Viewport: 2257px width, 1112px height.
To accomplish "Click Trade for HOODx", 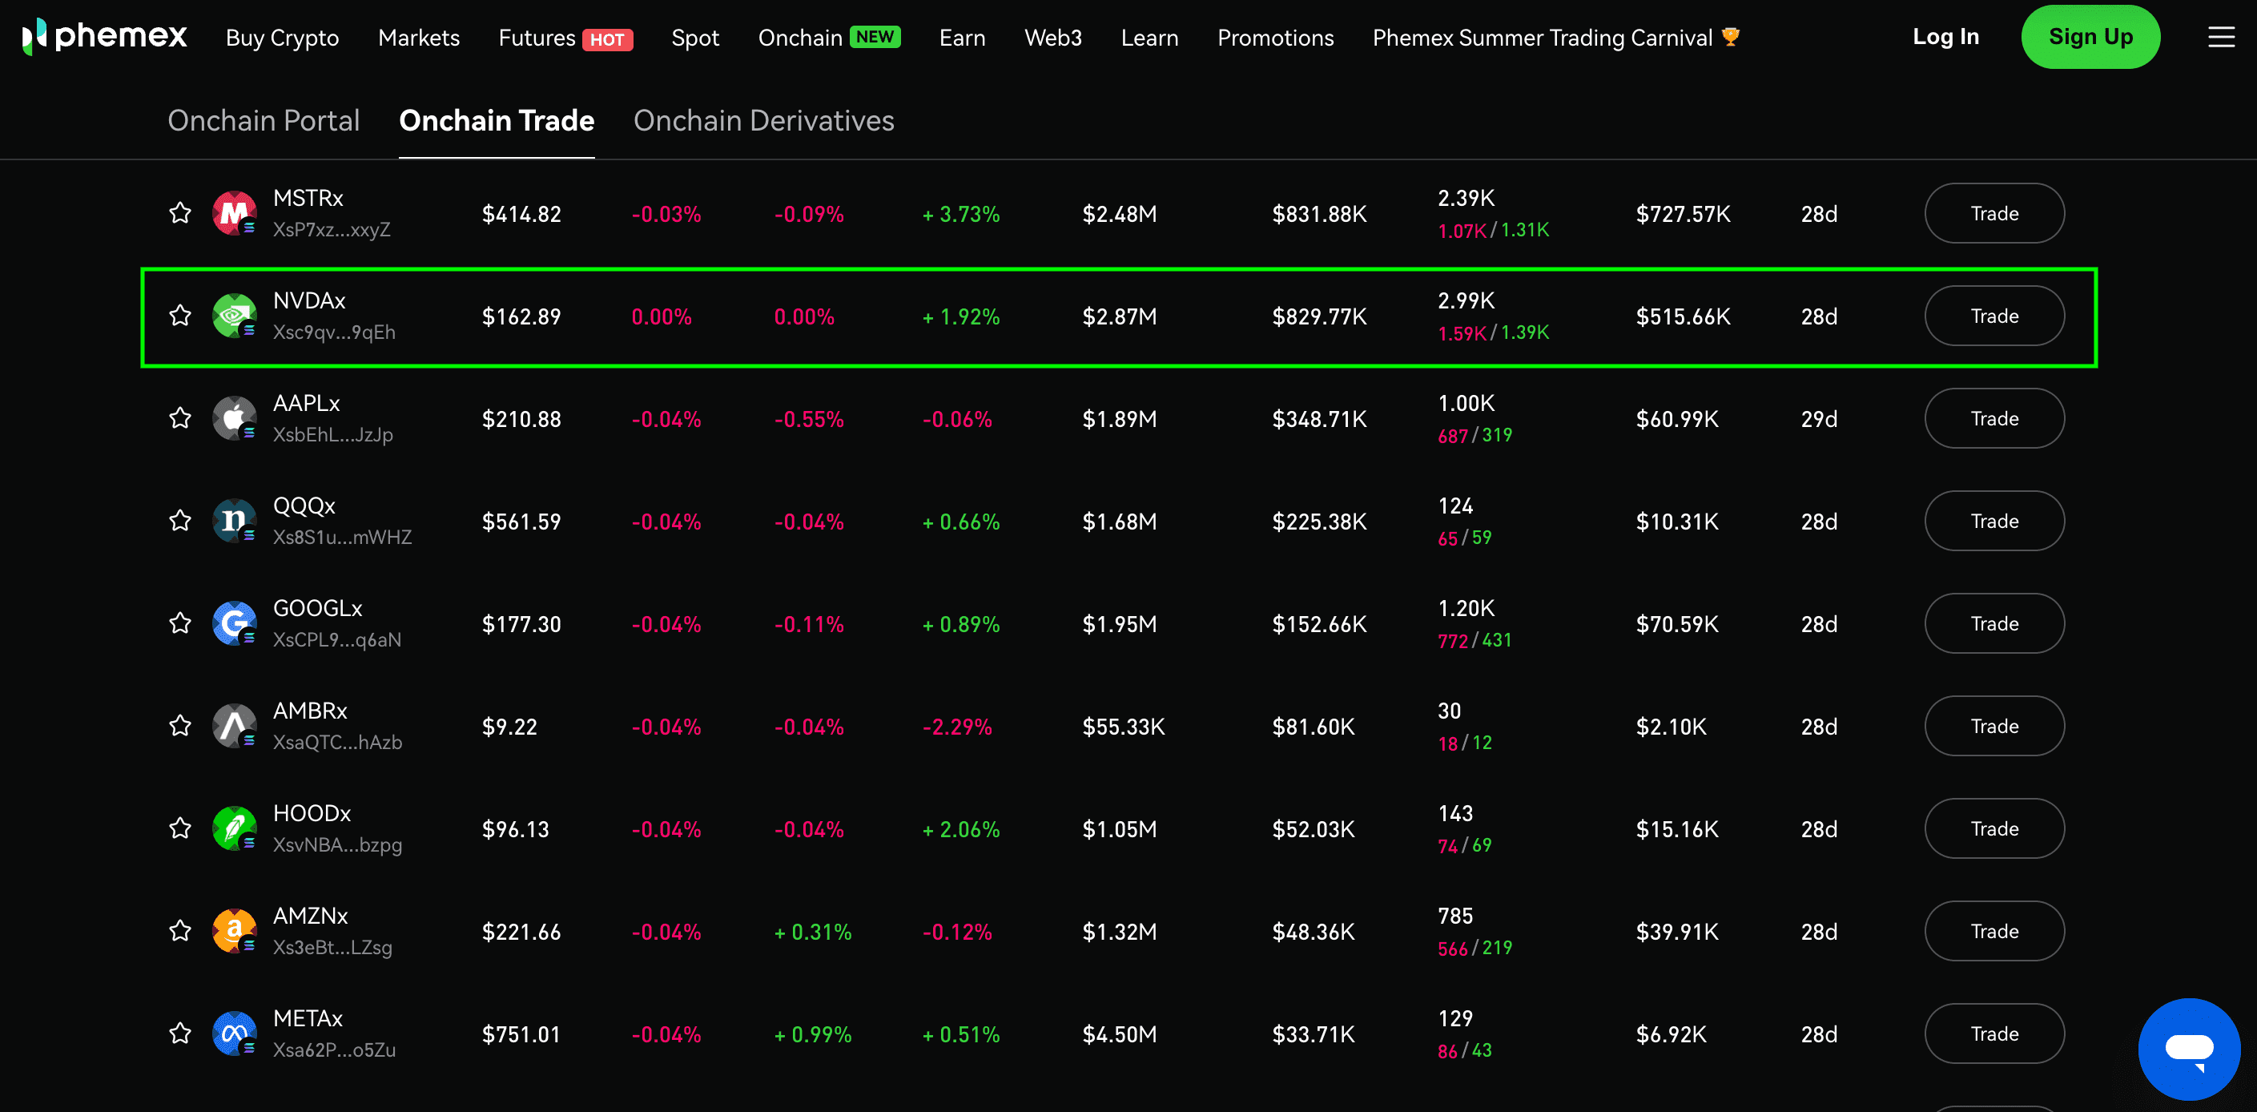I will [x=1994, y=828].
